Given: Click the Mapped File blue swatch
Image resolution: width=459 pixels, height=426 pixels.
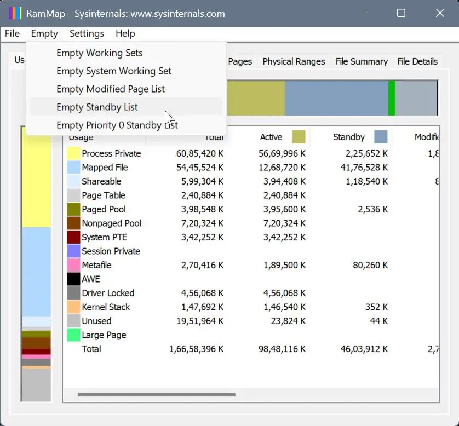Looking at the screenshot, I should (73, 168).
